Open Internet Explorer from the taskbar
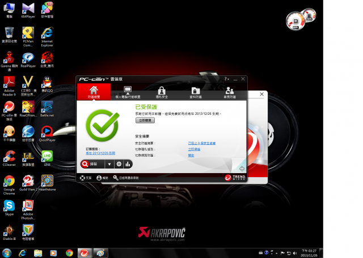This screenshot has width=363, height=258. (23, 253)
